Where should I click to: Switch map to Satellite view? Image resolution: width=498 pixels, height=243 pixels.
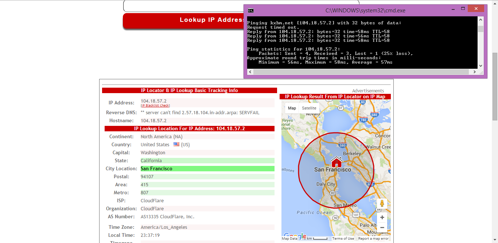coord(309,108)
